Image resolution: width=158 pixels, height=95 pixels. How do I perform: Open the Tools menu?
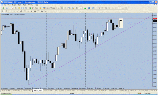click(x=25, y=5)
